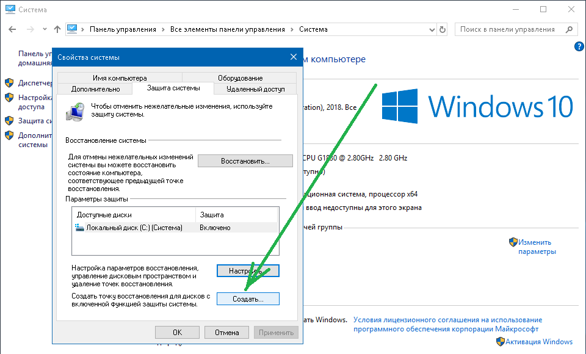
Task: Click the Back navigation arrow
Action: click(x=12, y=29)
